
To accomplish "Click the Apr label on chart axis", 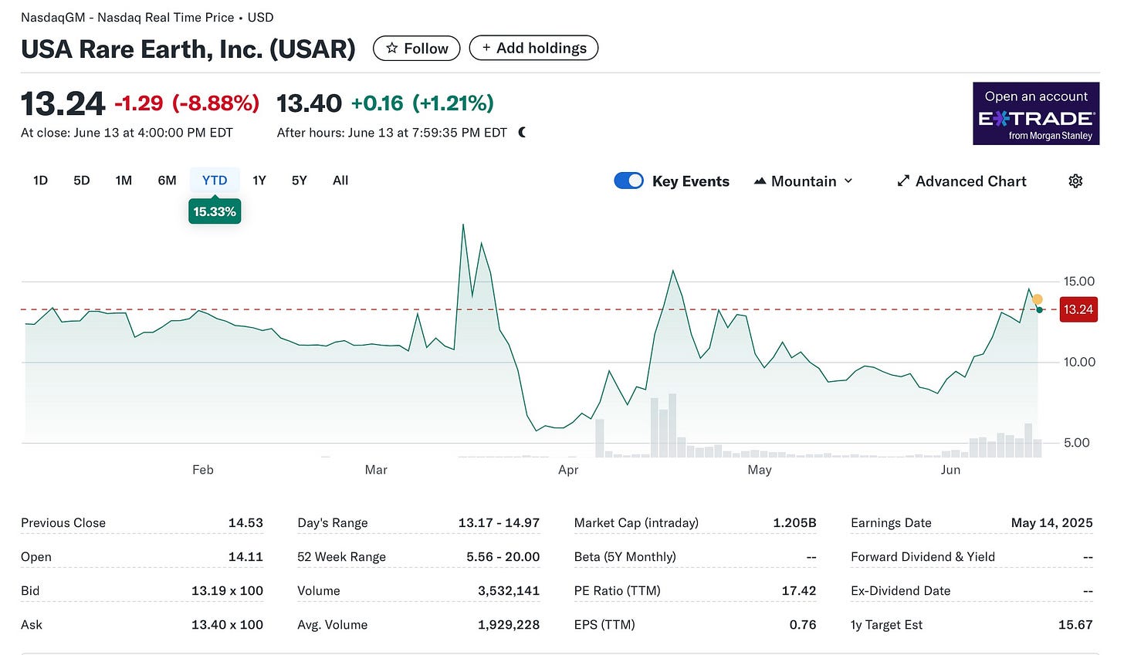I will pyautogui.click(x=568, y=470).
